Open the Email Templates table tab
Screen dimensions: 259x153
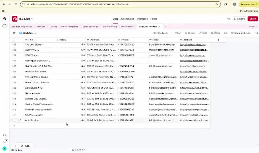tap(70, 27)
